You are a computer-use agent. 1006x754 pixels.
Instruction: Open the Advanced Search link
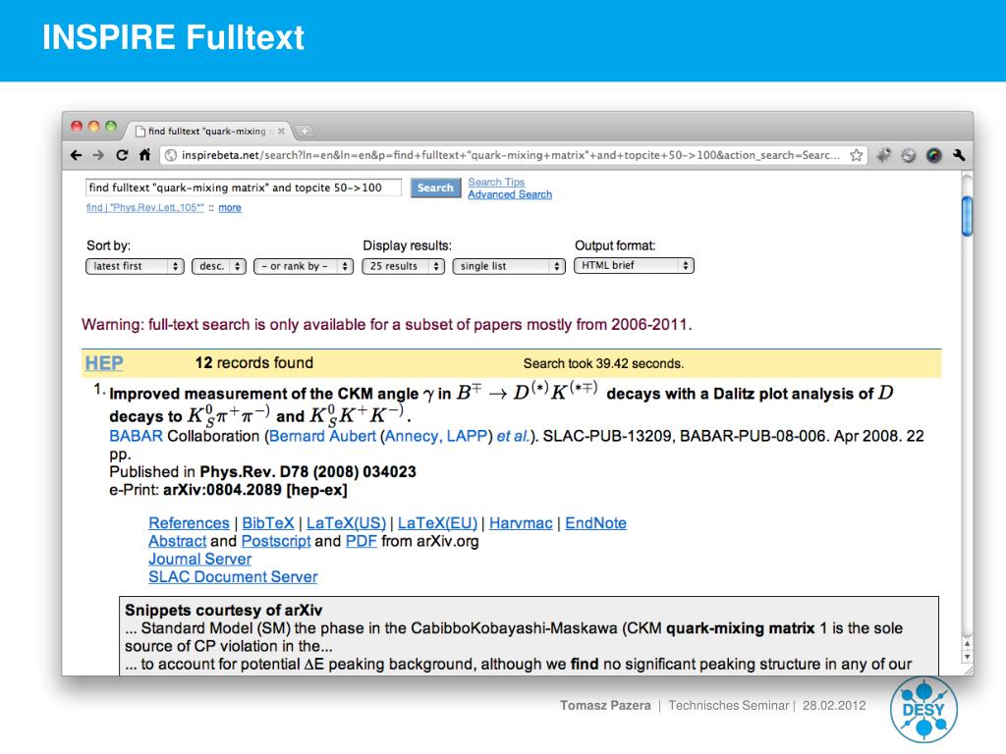(x=510, y=194)
